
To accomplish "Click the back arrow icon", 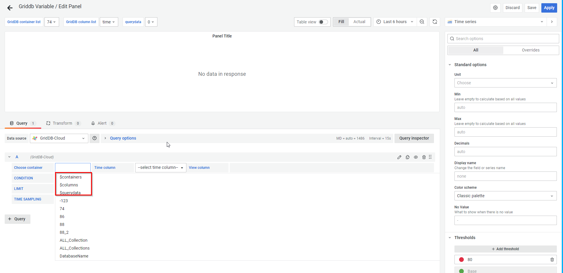I will pyautogui.click(x=10, y=8).
